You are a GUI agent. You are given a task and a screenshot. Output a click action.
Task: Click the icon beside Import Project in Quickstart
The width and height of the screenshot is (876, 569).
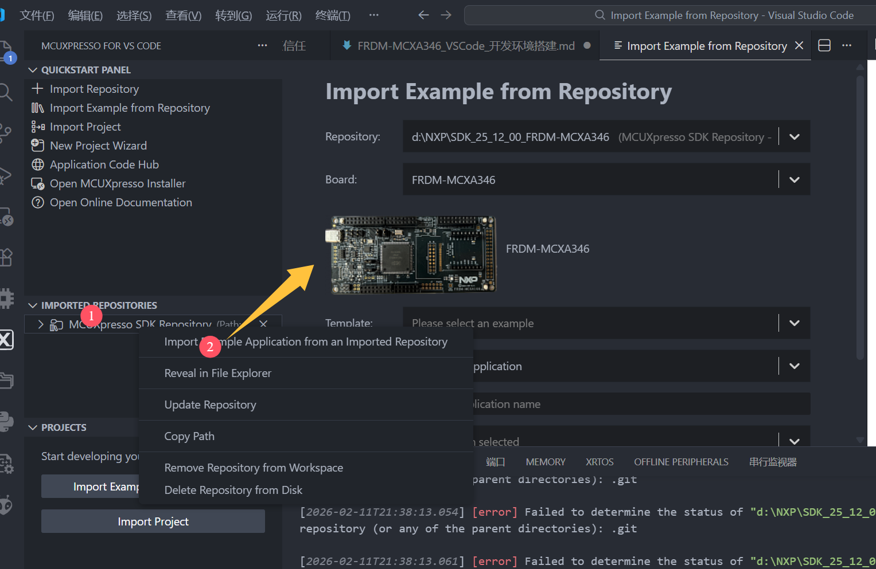pos(38,127)
